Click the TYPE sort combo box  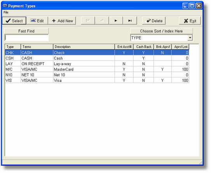coord(161,38)
